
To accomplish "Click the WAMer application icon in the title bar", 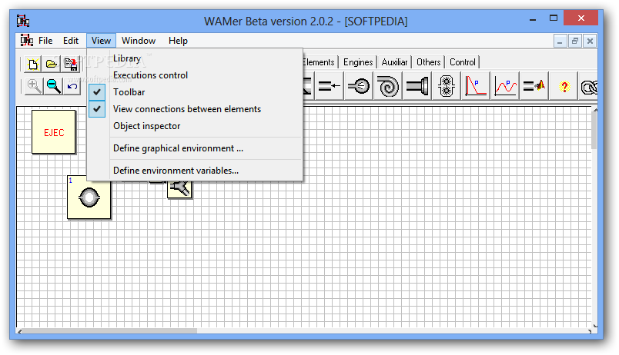I will click(23, 21).
